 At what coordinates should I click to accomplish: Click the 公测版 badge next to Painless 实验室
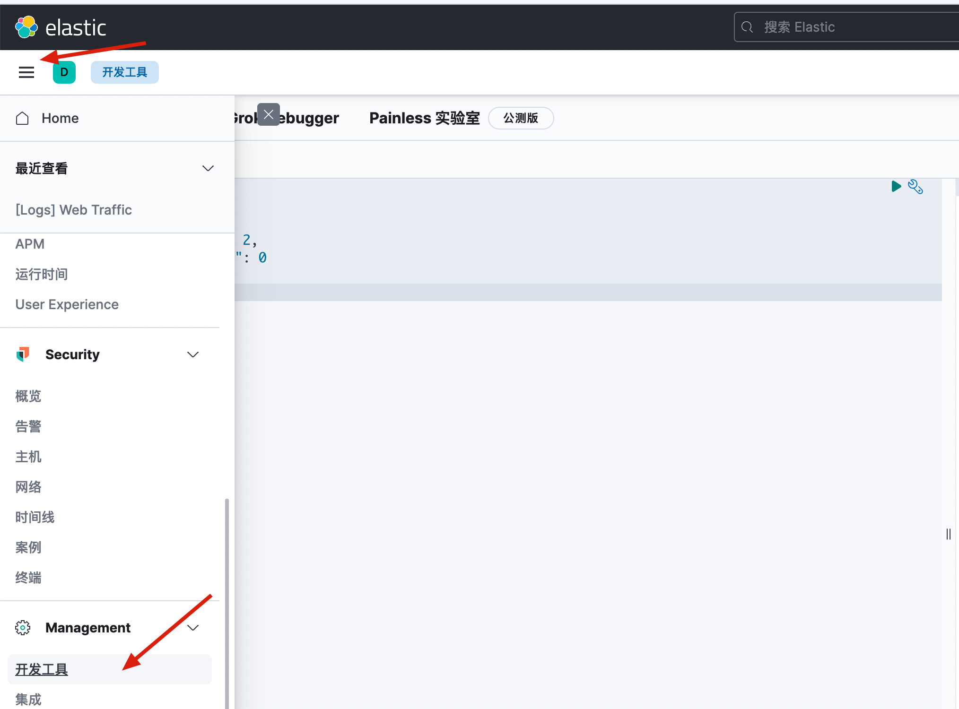[521, 118]
